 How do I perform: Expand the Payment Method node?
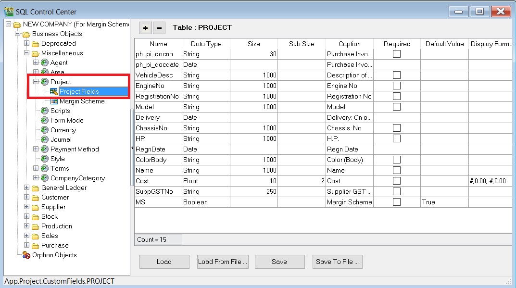36,149
